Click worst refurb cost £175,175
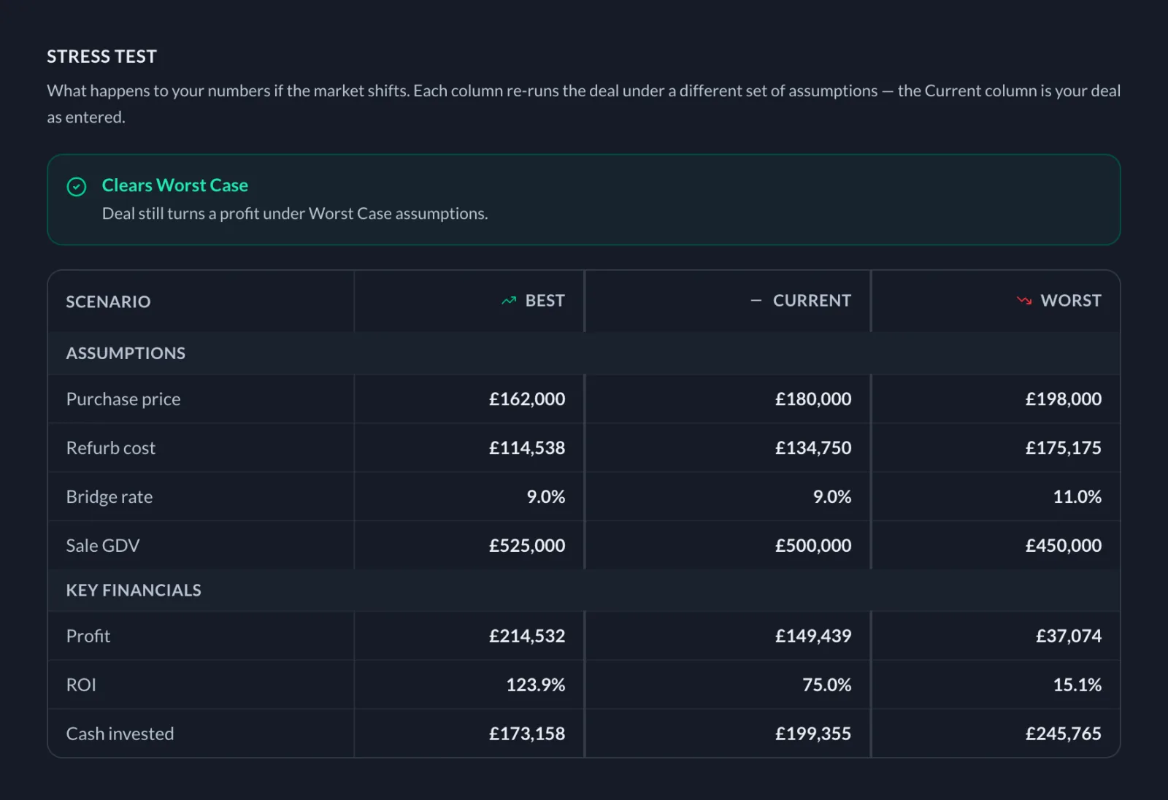 [x=1064, y=448]
